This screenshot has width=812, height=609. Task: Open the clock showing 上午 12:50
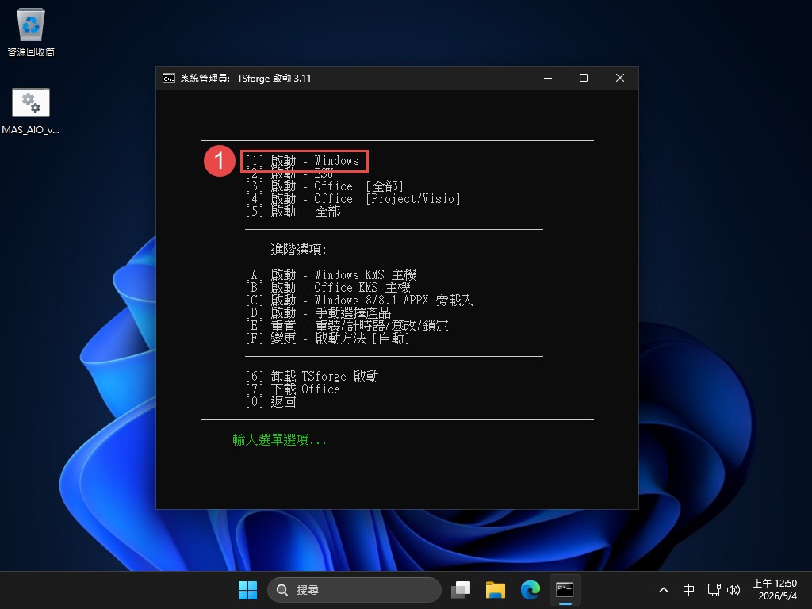[x=775, y=590]
